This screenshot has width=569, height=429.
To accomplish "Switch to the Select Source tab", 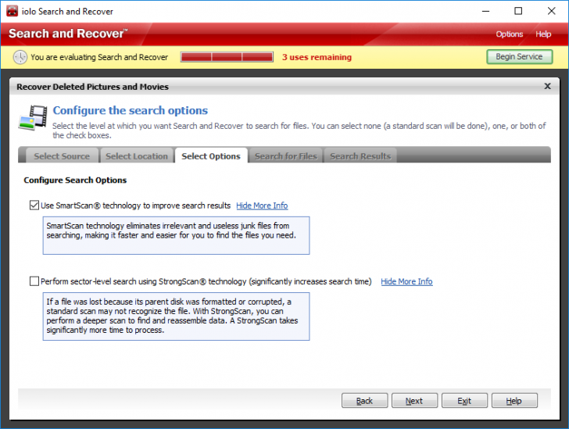I will coord(62,156).
